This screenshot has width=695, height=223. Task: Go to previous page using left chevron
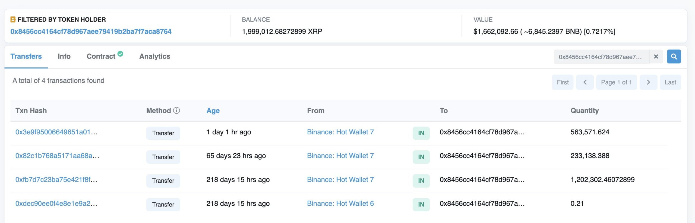point(585,82)
